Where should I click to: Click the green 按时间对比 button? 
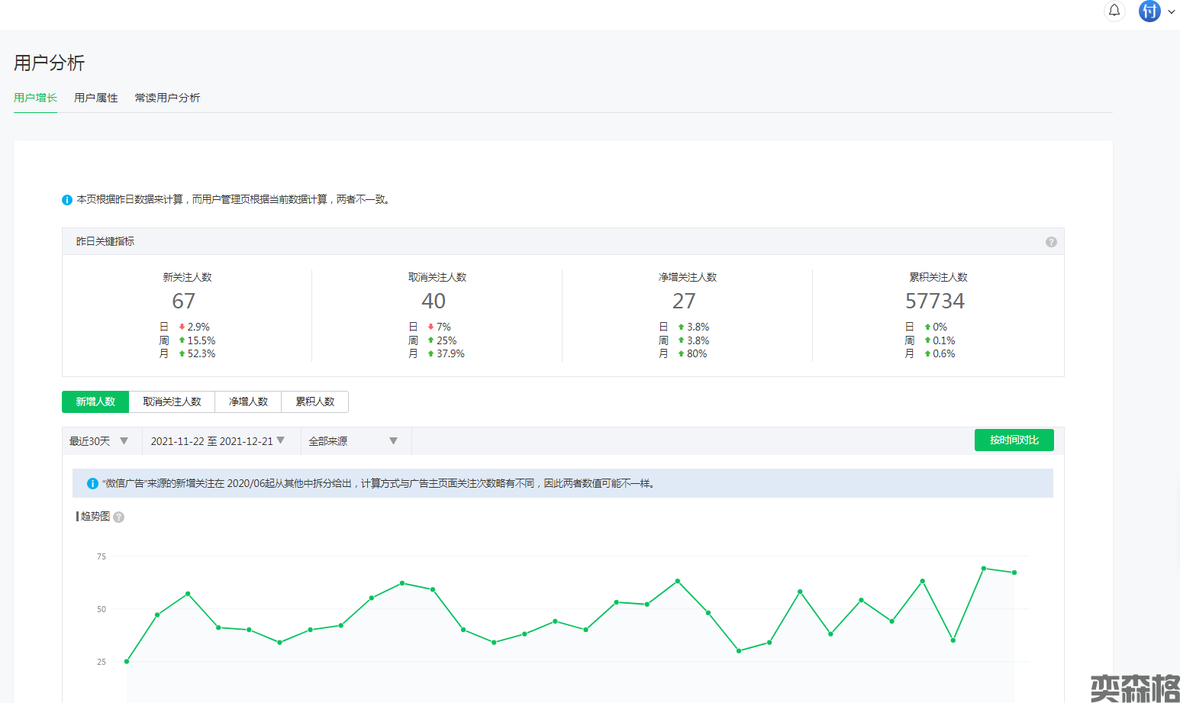coord(1014,440)
